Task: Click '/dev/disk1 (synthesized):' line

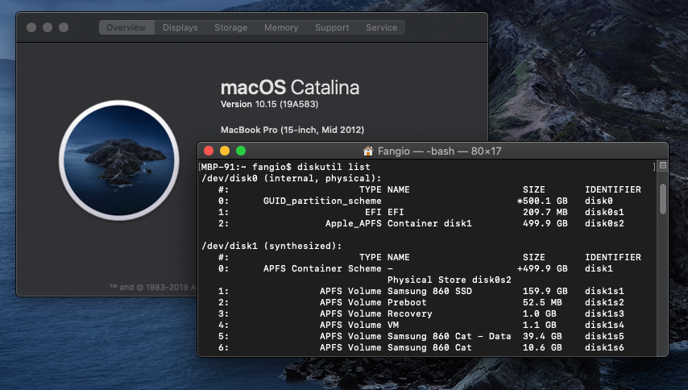Action: click(271, 246)
